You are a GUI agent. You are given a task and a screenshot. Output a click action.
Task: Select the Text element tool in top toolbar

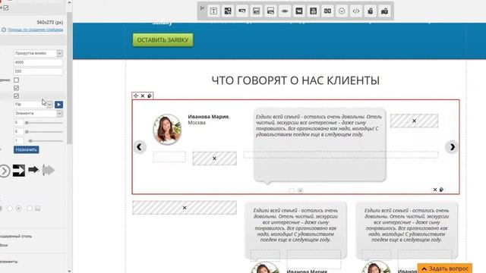point(213,11)
